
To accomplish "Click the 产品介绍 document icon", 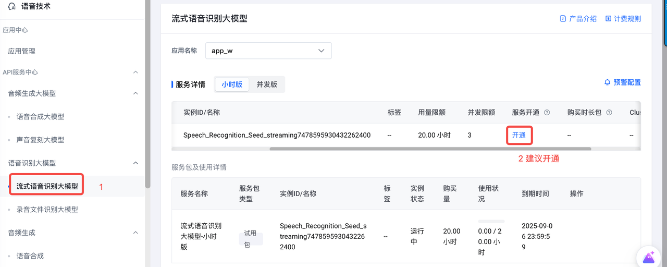I will (x=563, y=19).
